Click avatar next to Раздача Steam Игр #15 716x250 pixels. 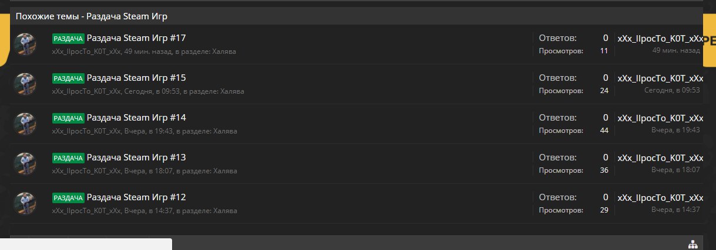click(x=25, y=84)
